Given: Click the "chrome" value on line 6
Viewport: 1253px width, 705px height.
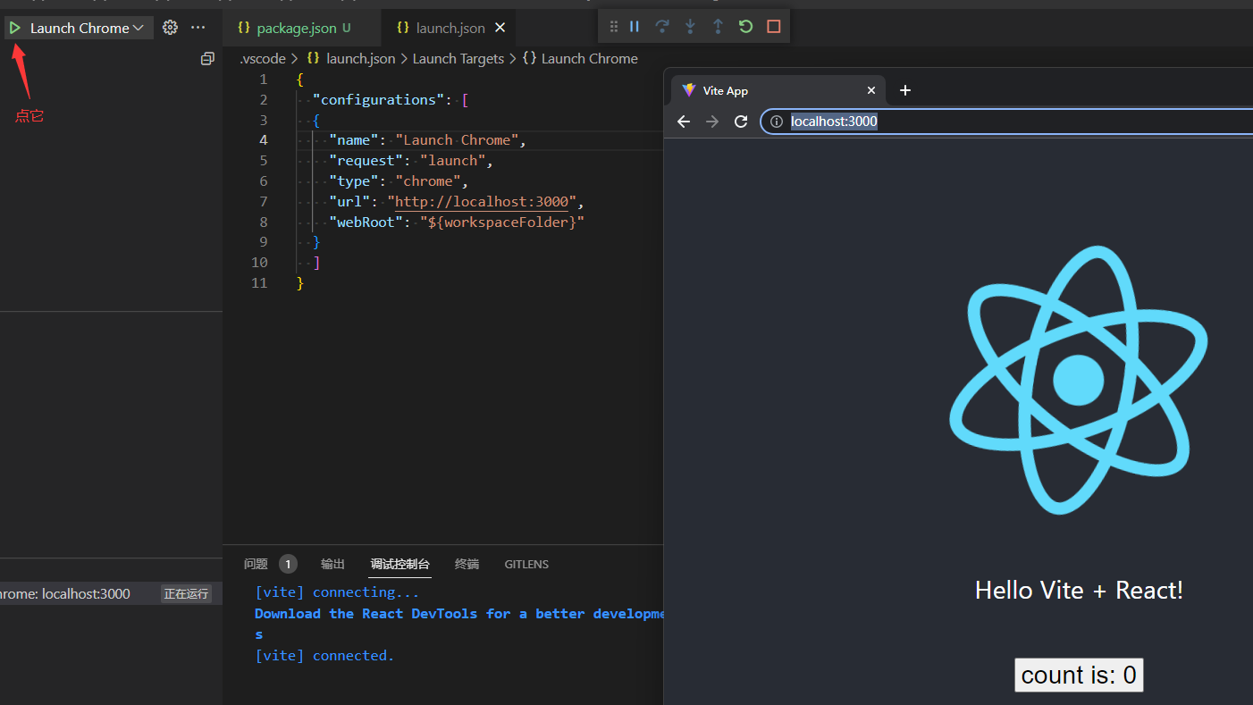Looking at the screenshot, I should tap(428, 181).
